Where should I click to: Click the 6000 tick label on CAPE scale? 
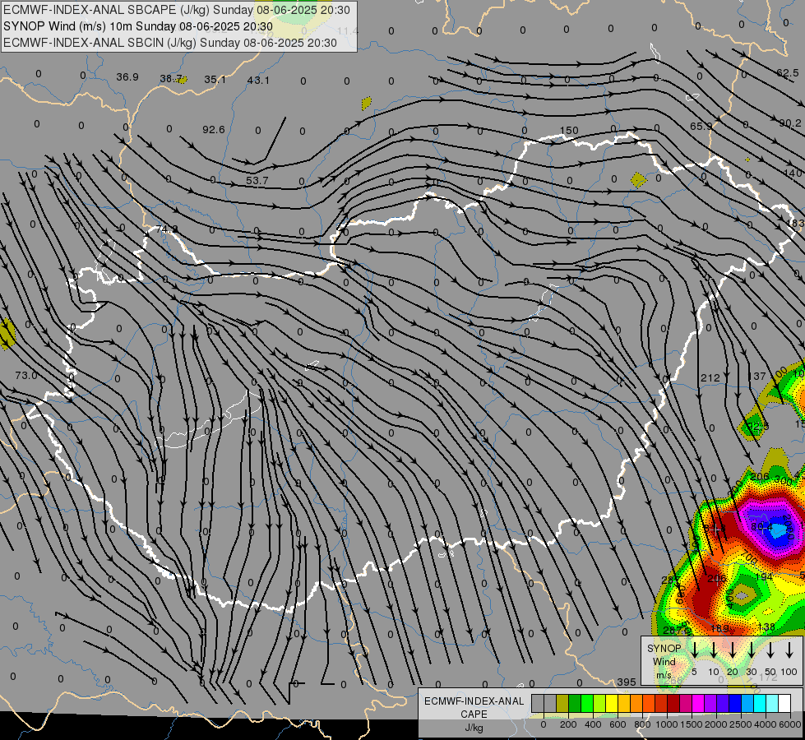click(x=790, y=724)
